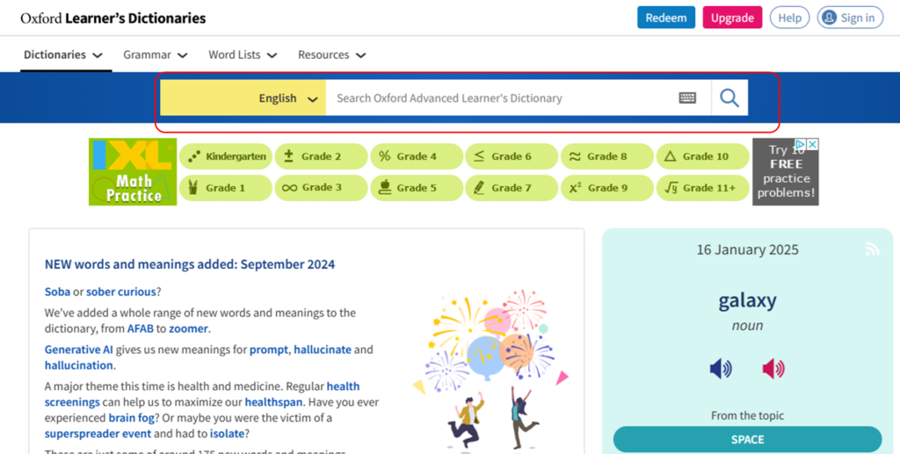Select Grade 5 in the IXL ad
Viewport: 900px width, 454px height.
point(416,187)
